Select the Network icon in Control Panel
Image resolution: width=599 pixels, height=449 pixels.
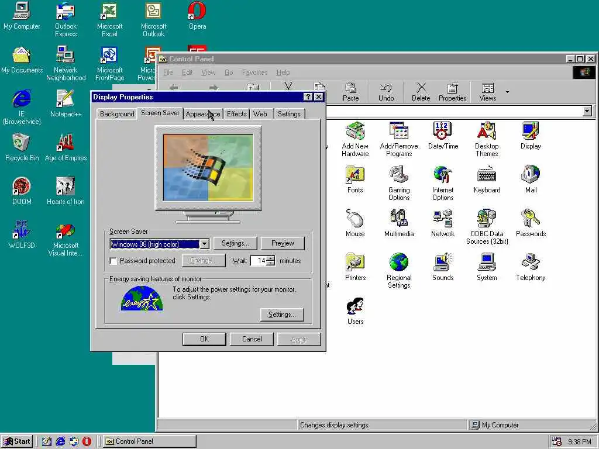tap(443, 223)
